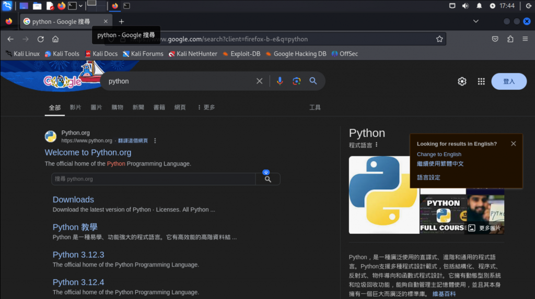
Task: Open more options next to 翻譯這個網頁
Action: click(155, 141)
